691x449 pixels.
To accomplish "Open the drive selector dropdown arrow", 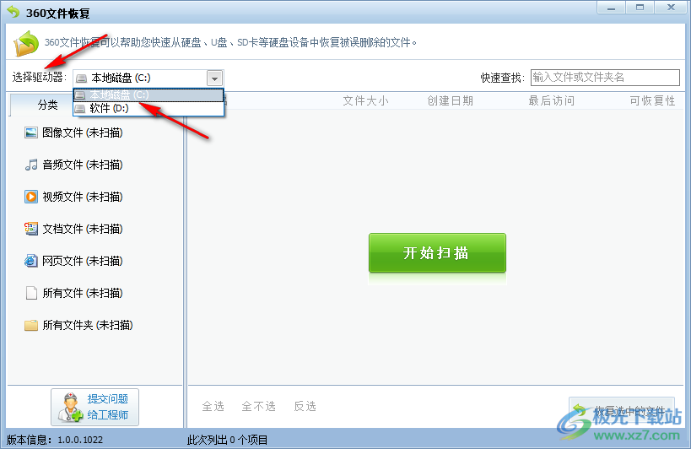I will point(214,78).
